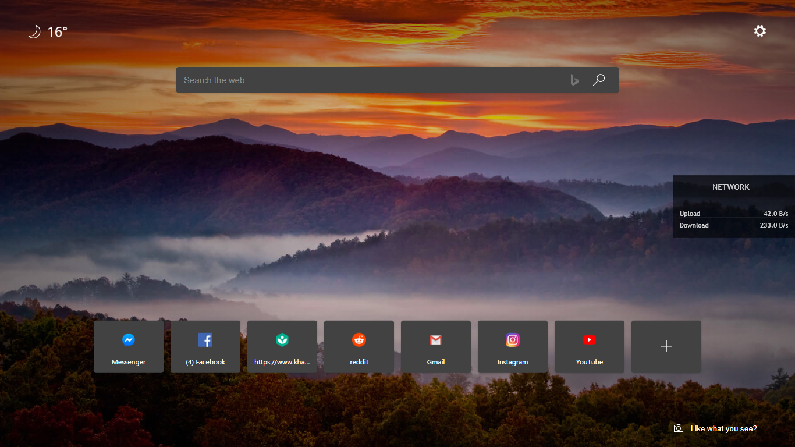Open the Khan Academy shortcut tile
Image resolution: width=795 pixels, height=447 pixels.
pyautogui.click(x=282, y=346)
